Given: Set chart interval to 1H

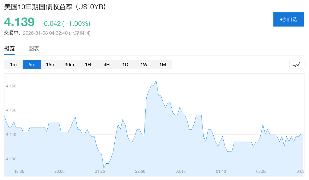Looking at the screenshot, I should [x=88, y=64].
